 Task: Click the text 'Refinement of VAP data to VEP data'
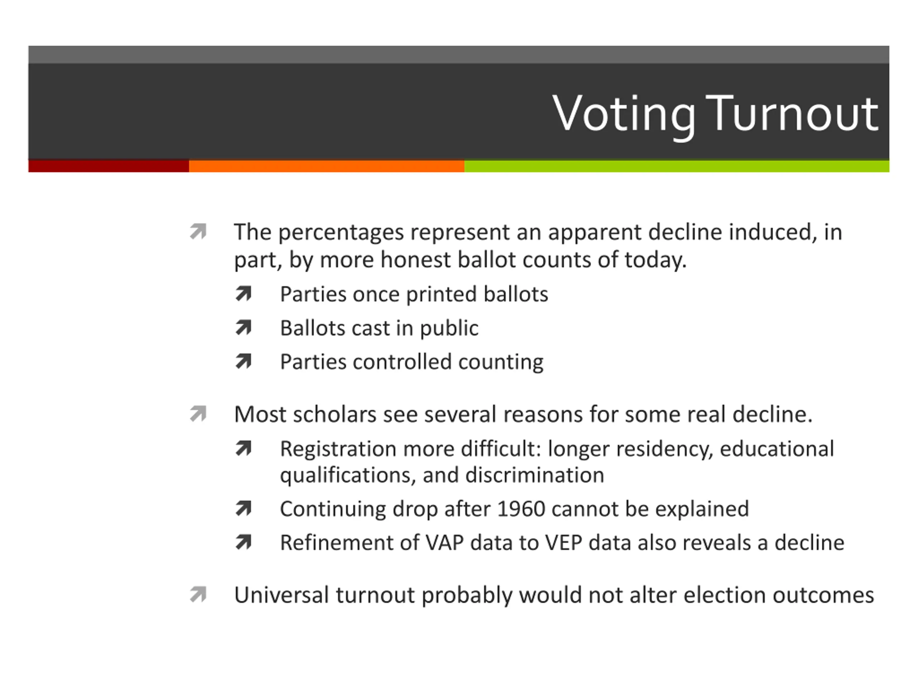(x=456, y=543)
